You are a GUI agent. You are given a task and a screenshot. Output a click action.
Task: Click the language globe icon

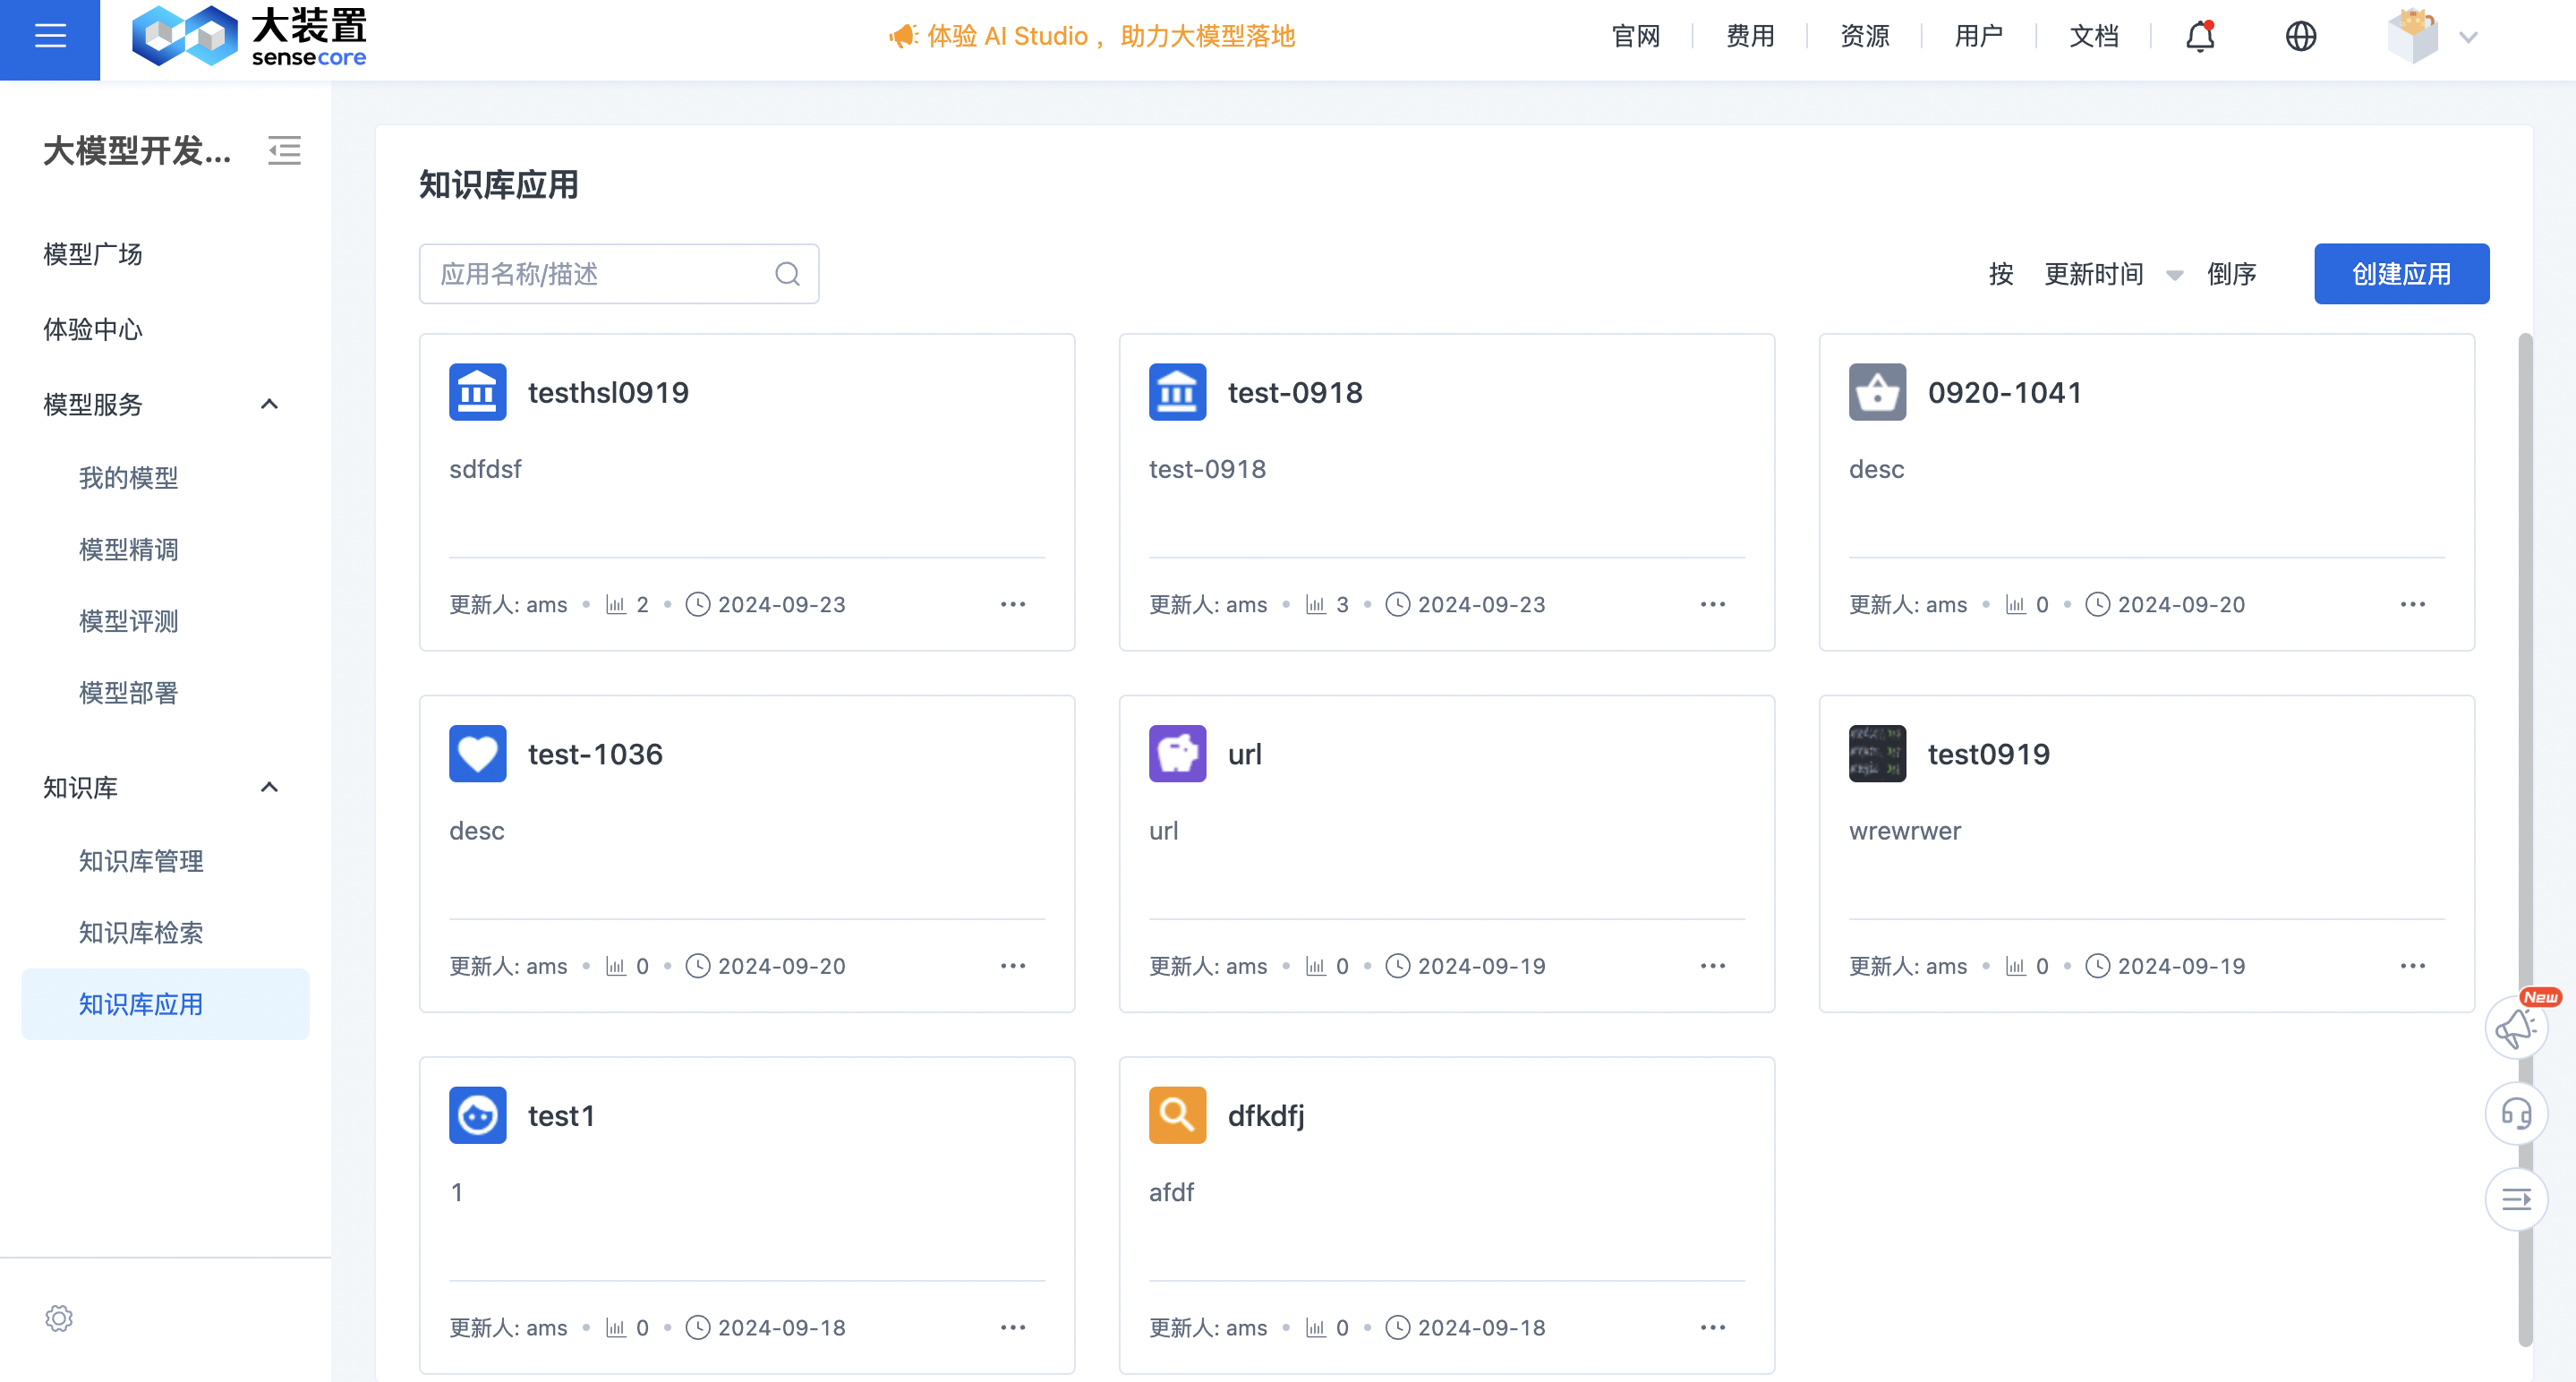(x=2301, y=36)
